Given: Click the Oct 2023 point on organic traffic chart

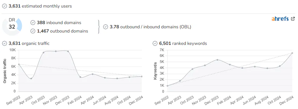Looking at the screenshot, I should point(43,52).
